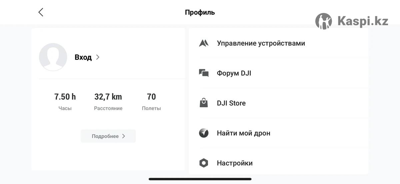This screenshot has height=184, width=400.
Task: Open Управление устройствами menu item
Action: tap(261, 43)
